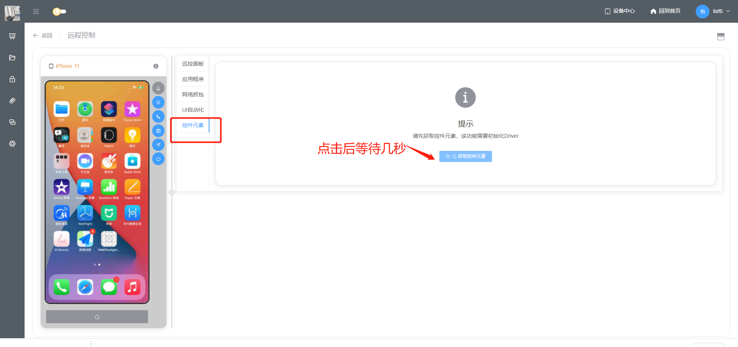Tap the Watch app on the phone
738x347 pixels.
coord(109,135)
